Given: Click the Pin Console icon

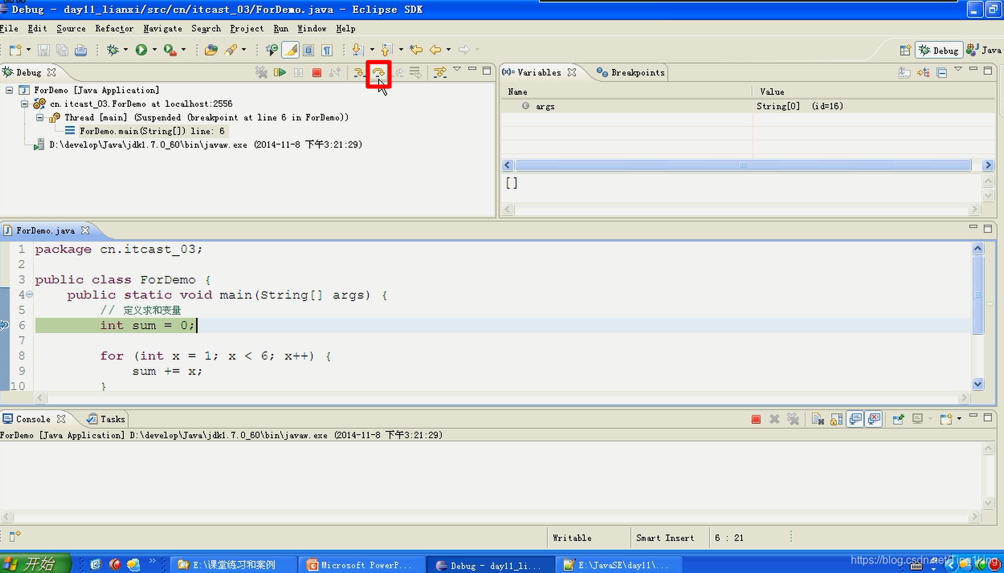Looking at the screenshot, I should 898,419.
